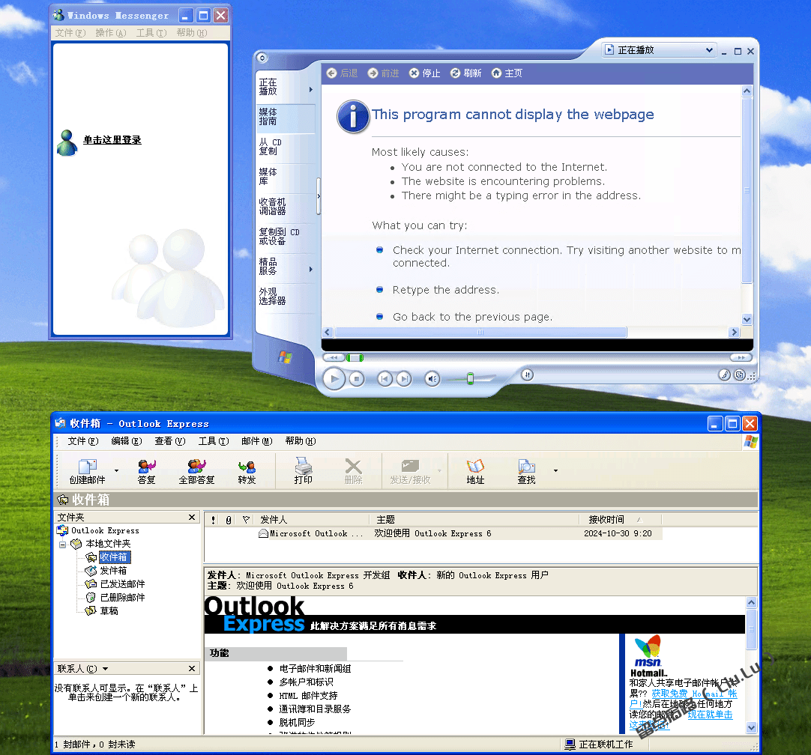Open the Contacts (联系人) dropdown
811x755 pixels.
click(105, 669)
